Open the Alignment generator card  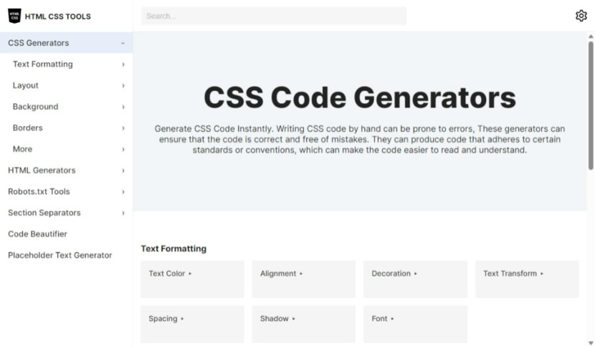pyautogui.click(x=303, y=279)
